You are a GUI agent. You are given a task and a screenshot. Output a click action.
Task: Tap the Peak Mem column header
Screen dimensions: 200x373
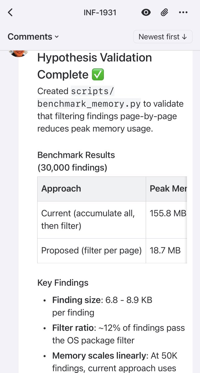(x=168, y=189)
